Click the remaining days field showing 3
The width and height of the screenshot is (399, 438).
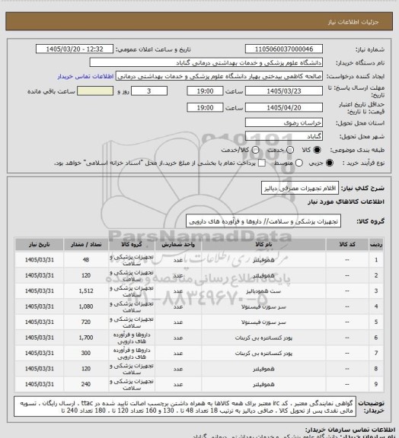[x=149, y=91]
